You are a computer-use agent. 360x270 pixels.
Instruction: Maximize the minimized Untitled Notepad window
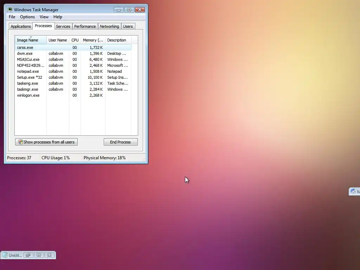coord(39,255)
